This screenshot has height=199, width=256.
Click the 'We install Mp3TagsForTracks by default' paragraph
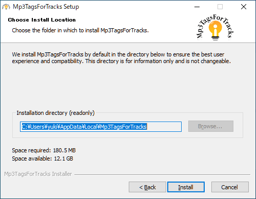[121, 58]
